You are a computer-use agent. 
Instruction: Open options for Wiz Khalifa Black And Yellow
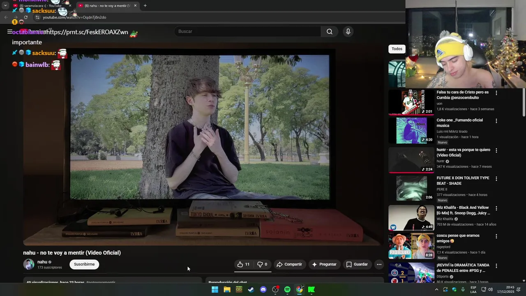(x=496, y=208)
